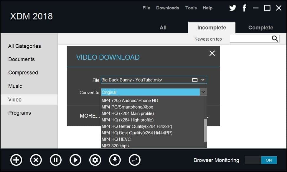Expand the Convert to dropdown
The width and height of the screenshot is (287, 172).
point(203,92)
